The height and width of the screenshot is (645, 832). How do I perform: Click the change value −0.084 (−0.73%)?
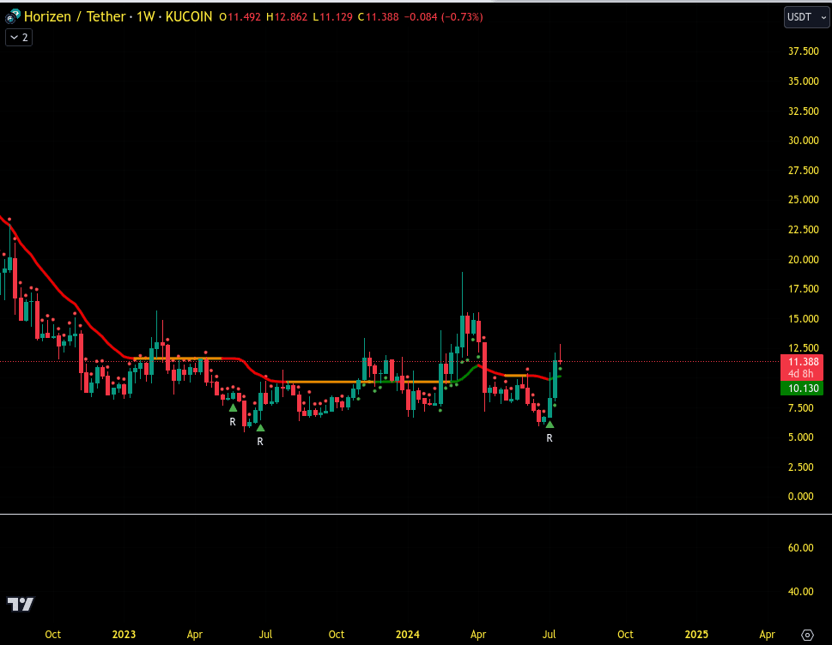(444, 17)
